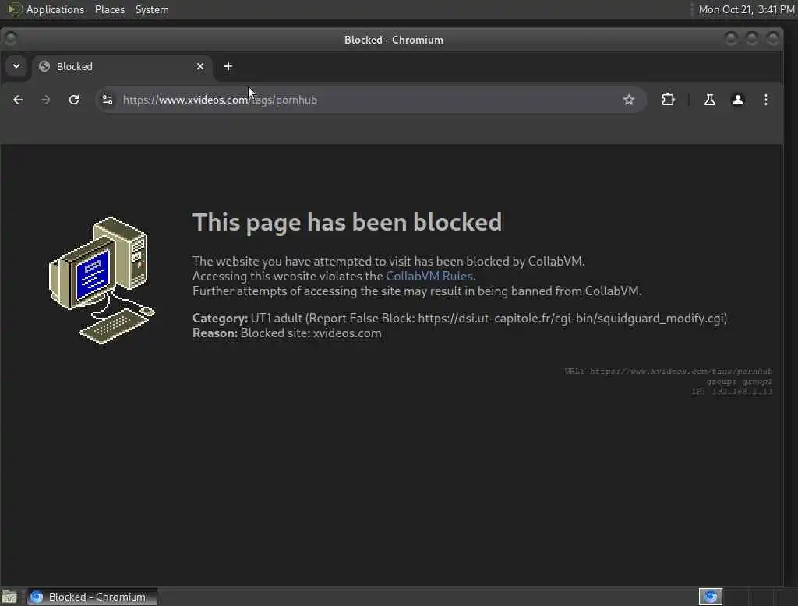Screen dimensions: 798x606
Task: Click the retro computer illustration
Action: pos(102,280)
